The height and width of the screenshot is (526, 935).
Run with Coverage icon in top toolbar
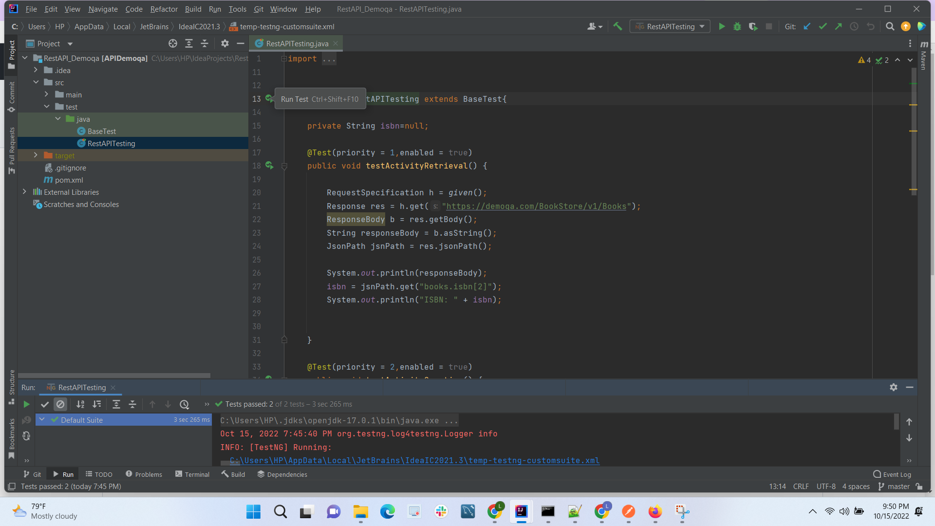[753, 27]
